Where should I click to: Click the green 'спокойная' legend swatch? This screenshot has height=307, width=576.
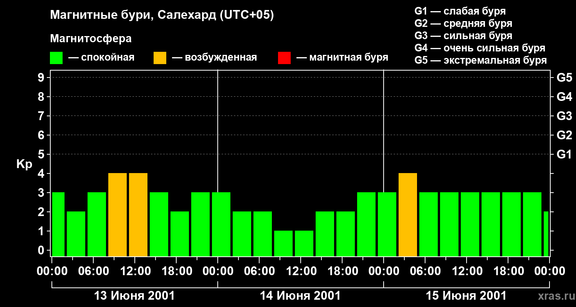[x=56, y=58]
